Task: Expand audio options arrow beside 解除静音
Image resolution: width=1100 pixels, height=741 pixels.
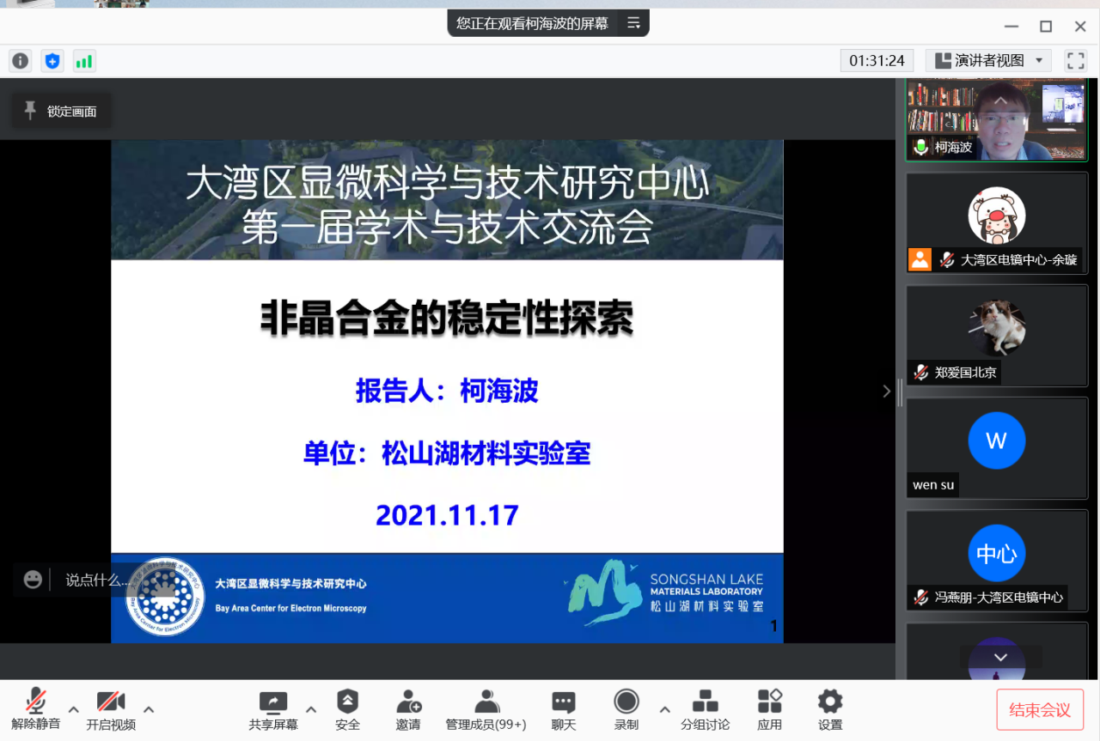Action: 74,709
